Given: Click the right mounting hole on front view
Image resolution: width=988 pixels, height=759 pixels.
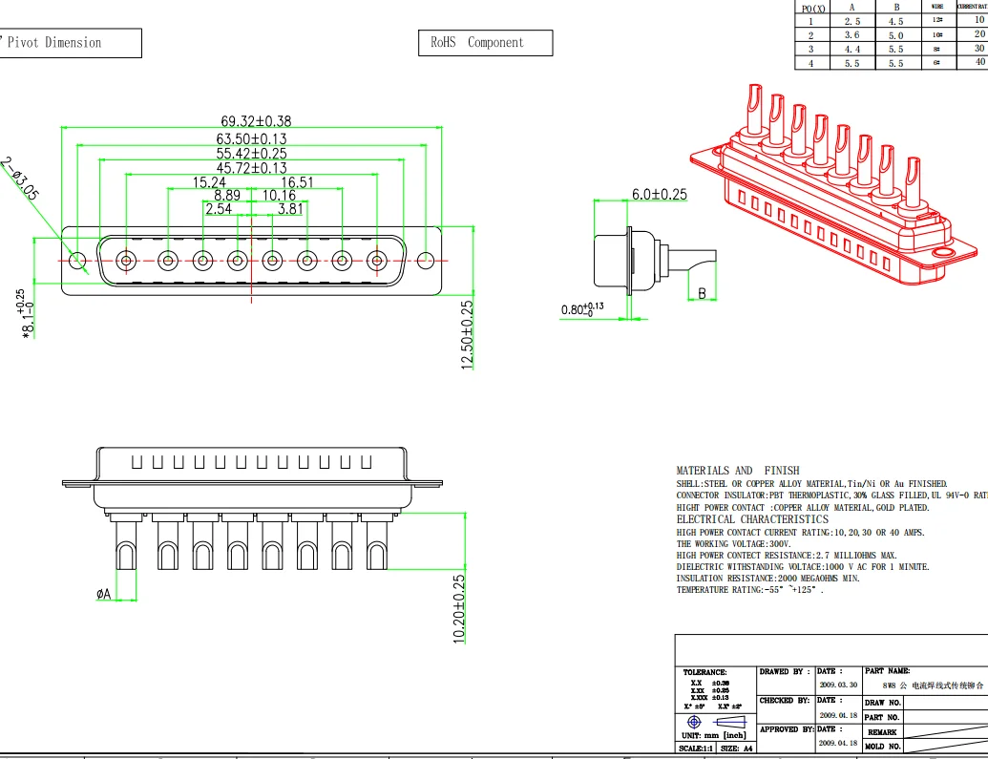Looking at the screenshot, I should [x=427, y=260].
